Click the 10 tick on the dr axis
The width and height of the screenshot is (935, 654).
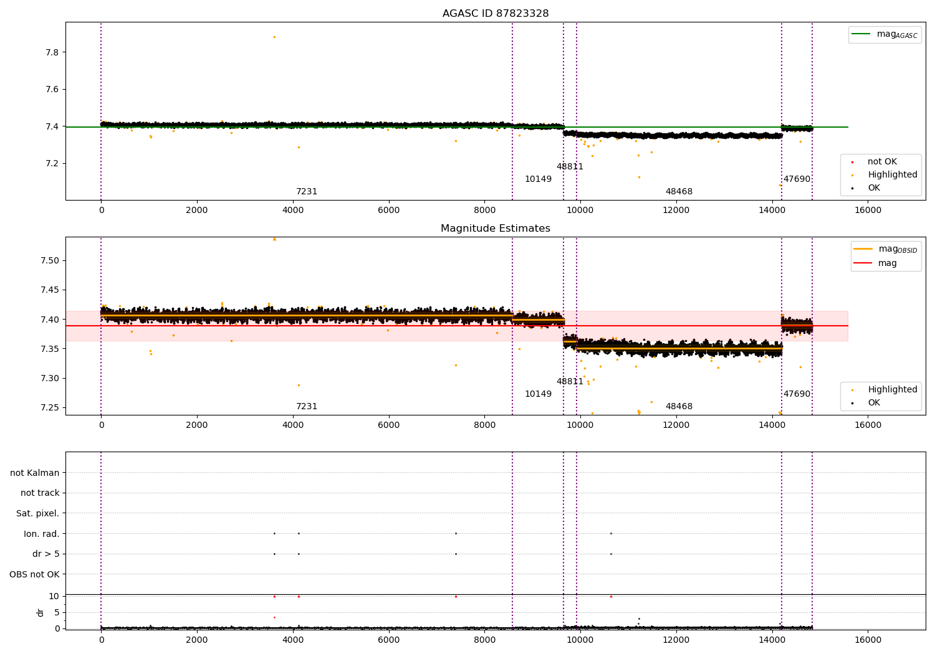[54, 596]
